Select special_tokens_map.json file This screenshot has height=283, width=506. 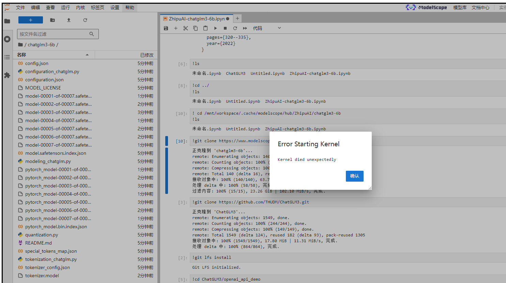point(85,251)
